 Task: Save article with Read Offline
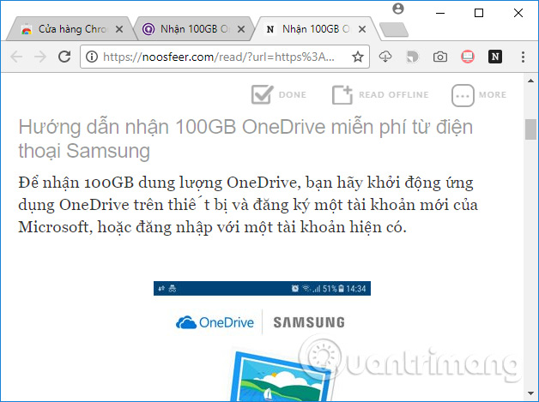tap(380, 94)
